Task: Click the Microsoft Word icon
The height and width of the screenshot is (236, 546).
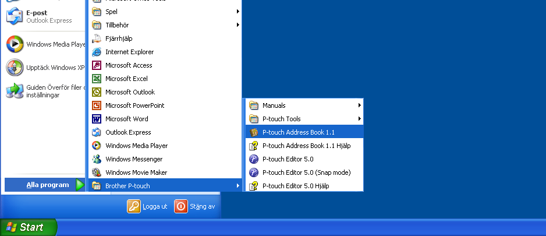Action: (97, 119)
